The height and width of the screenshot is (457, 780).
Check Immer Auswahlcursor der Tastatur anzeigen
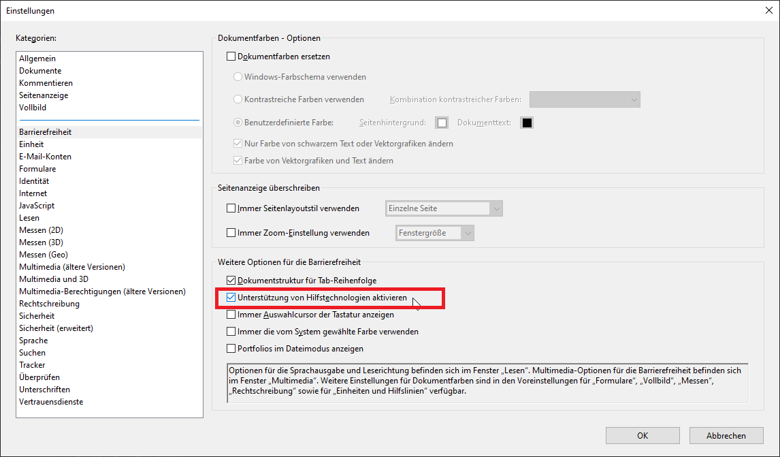click(231, 315)
